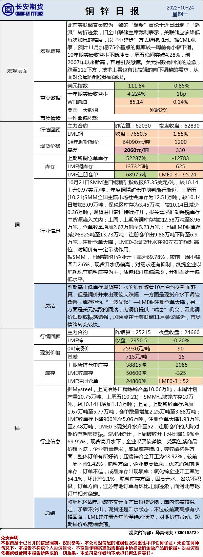Click the Chang-An Futures logo icon
Image resolution: width=203 pixels, height=557 pixels.
point(7,11)
